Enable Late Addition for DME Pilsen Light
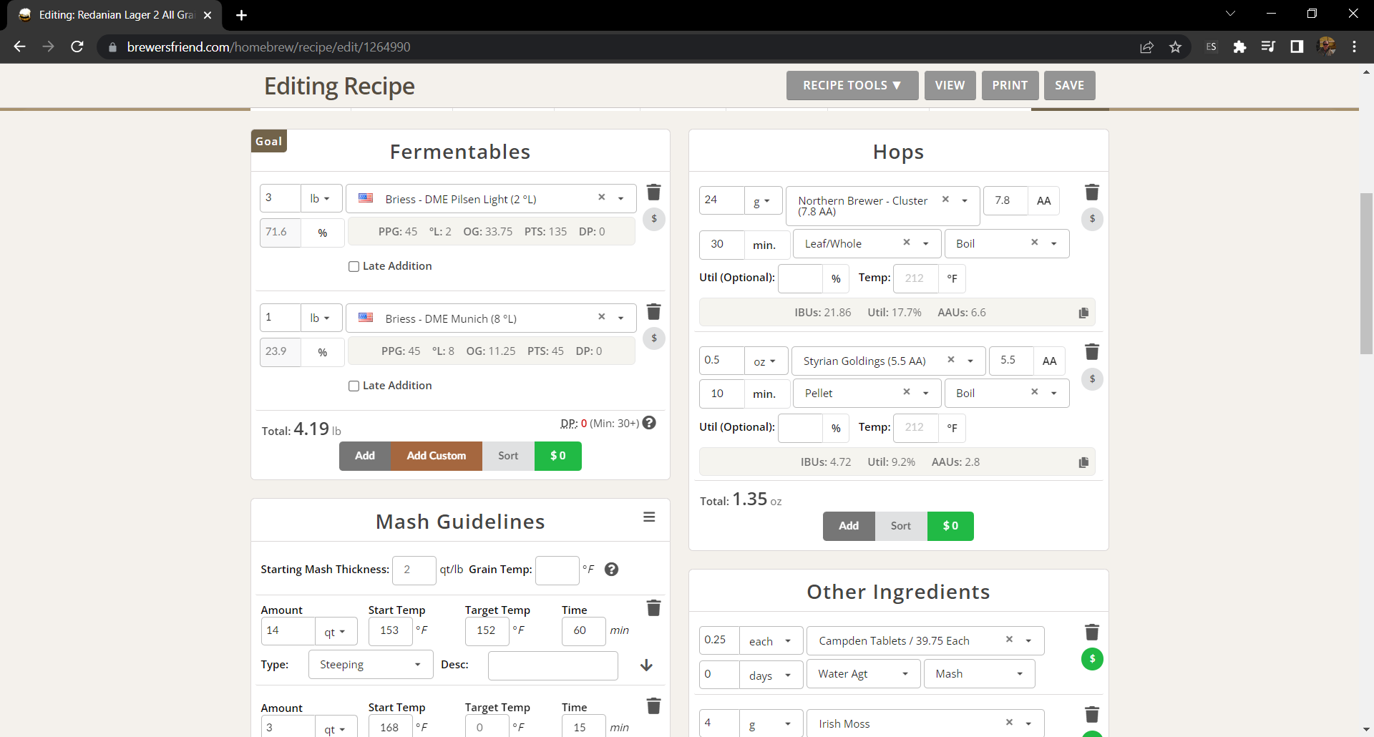 coord(354,267)
